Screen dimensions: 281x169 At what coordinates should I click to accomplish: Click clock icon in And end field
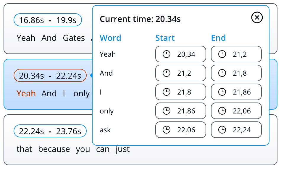[222, 73]
